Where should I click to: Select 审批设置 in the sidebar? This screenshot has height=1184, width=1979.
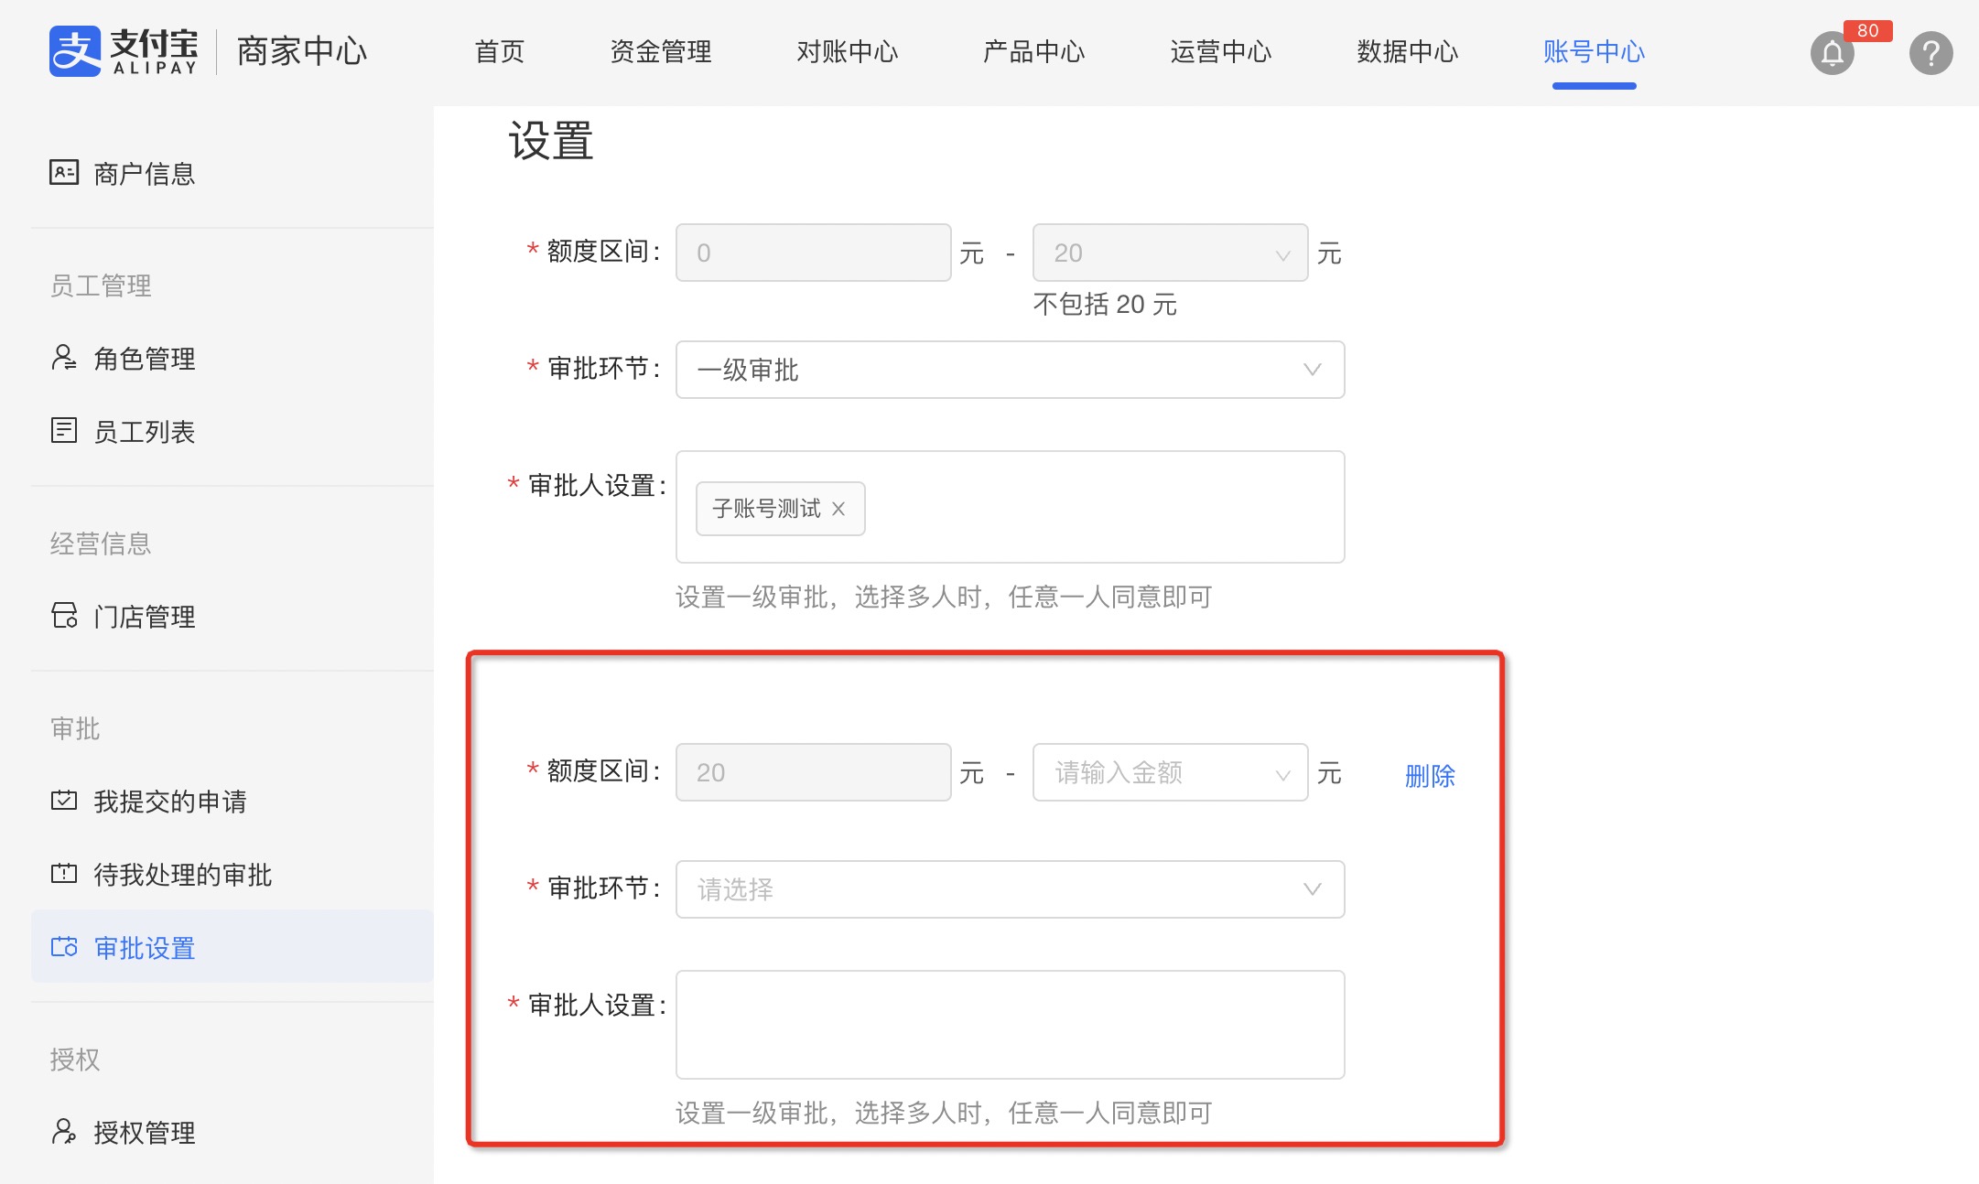click(x=145, y=948)
